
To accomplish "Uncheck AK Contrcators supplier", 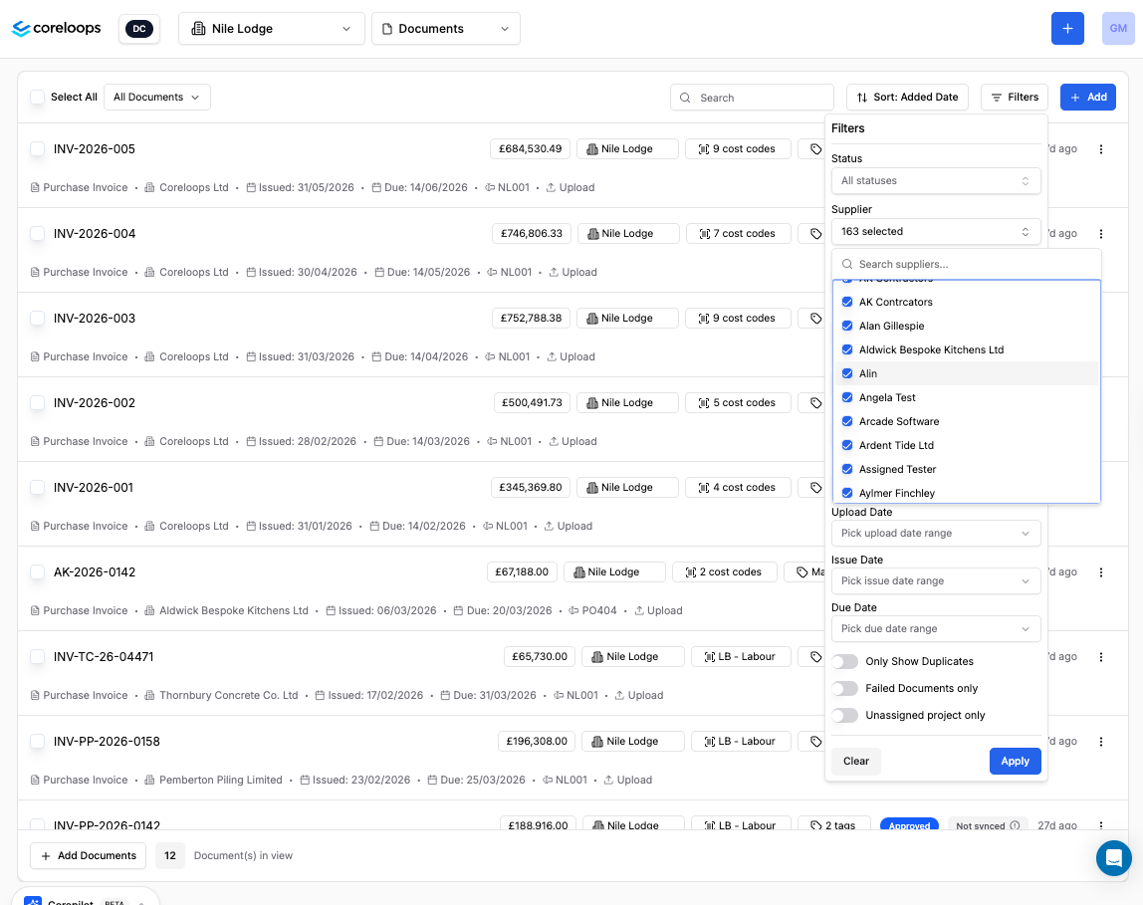I will pos(847,302).
